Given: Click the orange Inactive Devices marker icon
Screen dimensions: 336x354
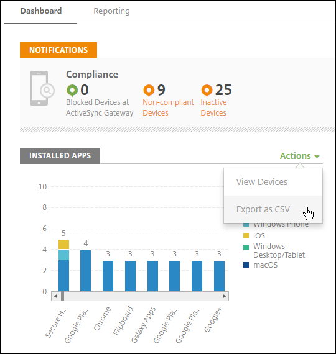Looking at the screenshot, I should (207, 90).
